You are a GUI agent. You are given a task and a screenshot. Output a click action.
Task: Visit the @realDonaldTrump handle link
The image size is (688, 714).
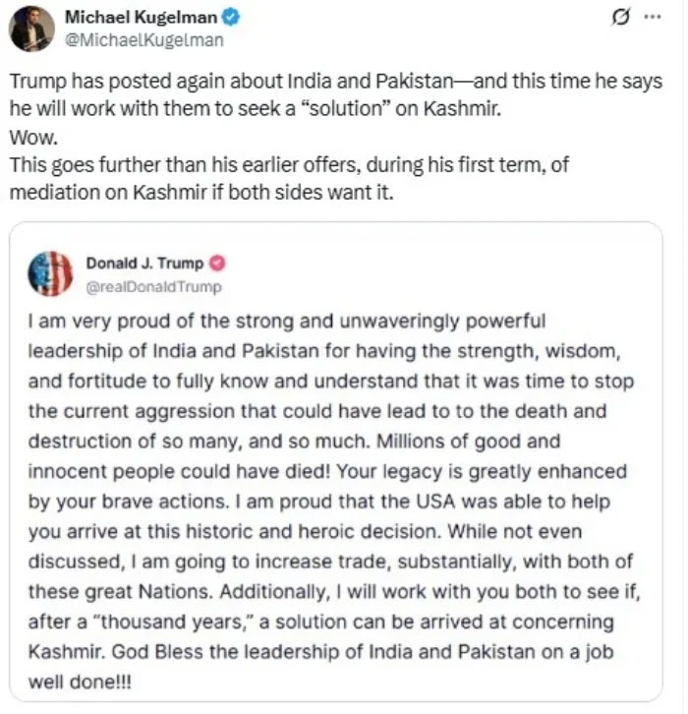153,286
